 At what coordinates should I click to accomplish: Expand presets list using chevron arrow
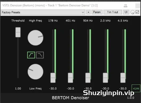[x=83, y=12]
